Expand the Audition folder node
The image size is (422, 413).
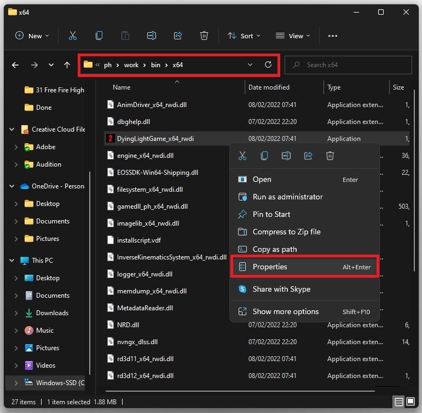pyautogui.click(x=16, y=164)
